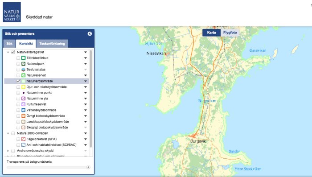Click the Vattenskyddsområde blue icon
The image size is (312, 177).
pos(23,110)
